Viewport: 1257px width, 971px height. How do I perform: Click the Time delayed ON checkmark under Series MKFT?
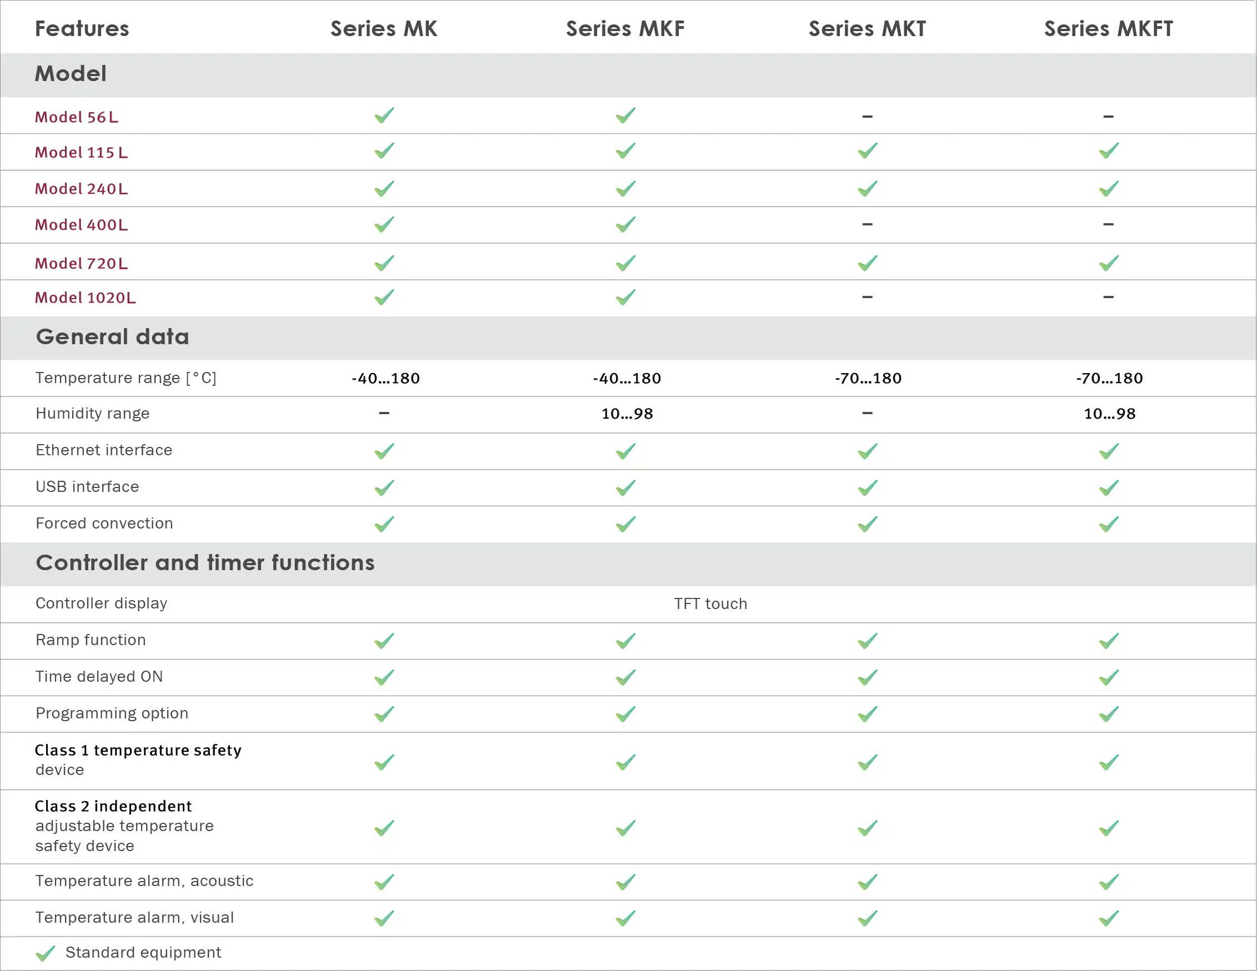pyautogui.click(x=1109, y=678)
